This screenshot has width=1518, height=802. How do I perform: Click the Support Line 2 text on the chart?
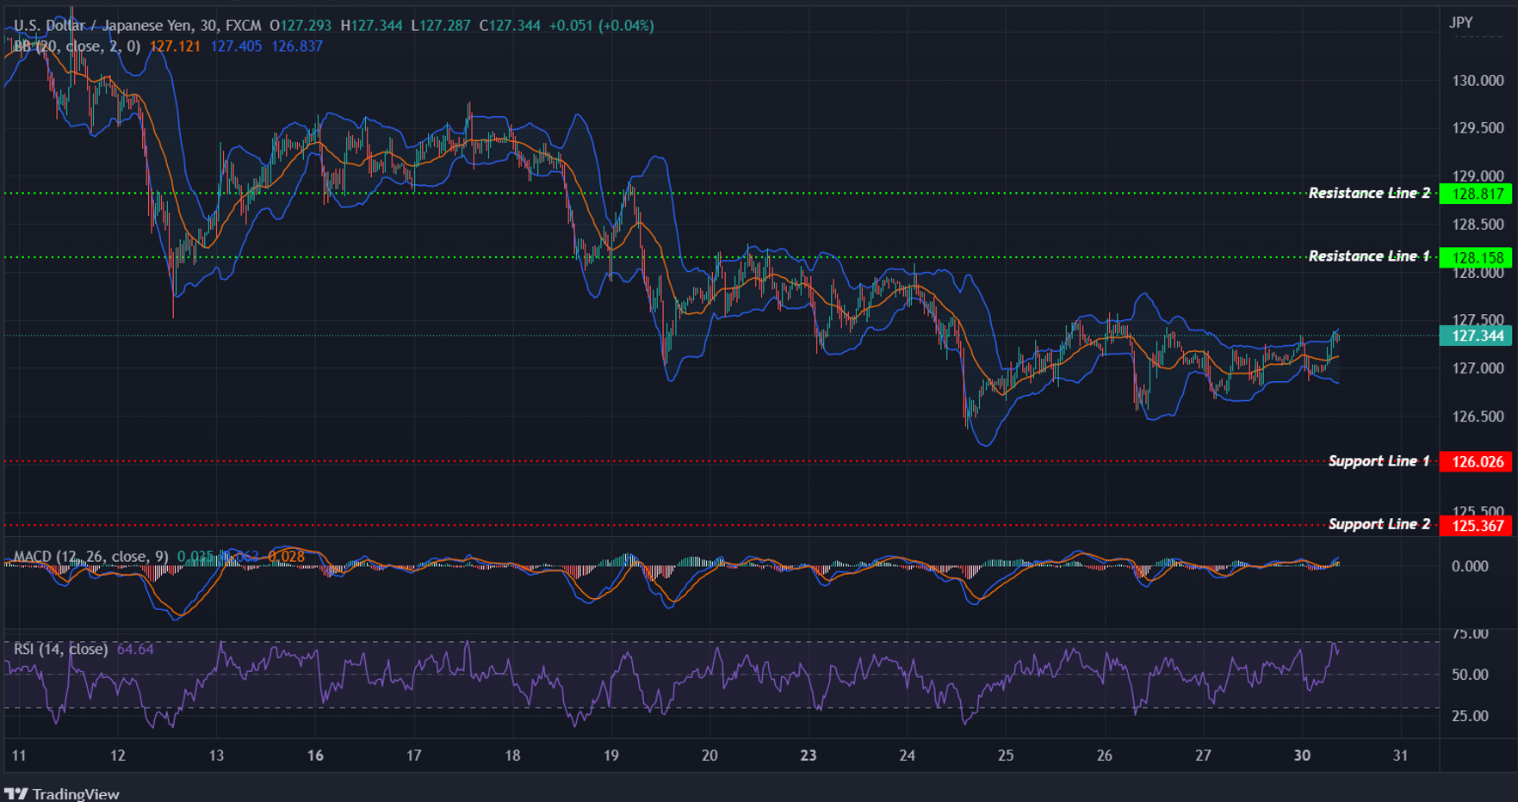tap(1378, 523)
